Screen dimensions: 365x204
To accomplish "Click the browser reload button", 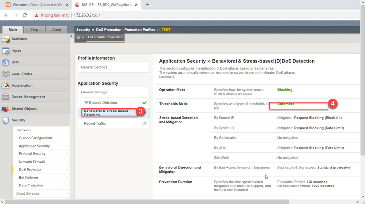I will [x=28, y=15].
